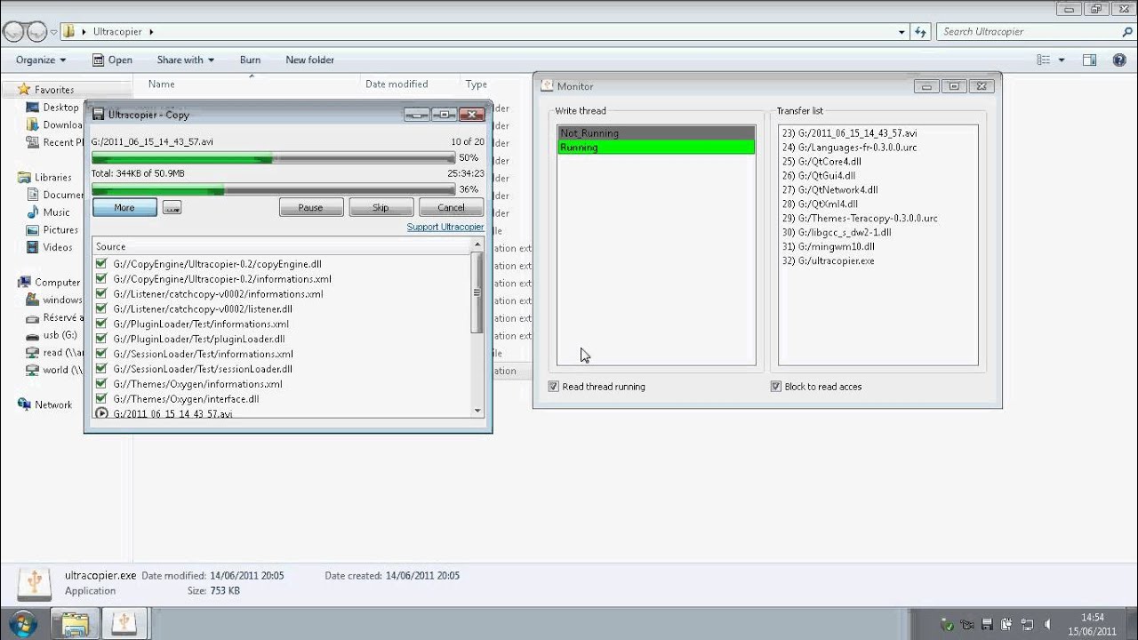The height and width of the screenshot is (640, 1138).
Task: Click the Ultracopier taskbar button
Action: (x=124, y=622)
